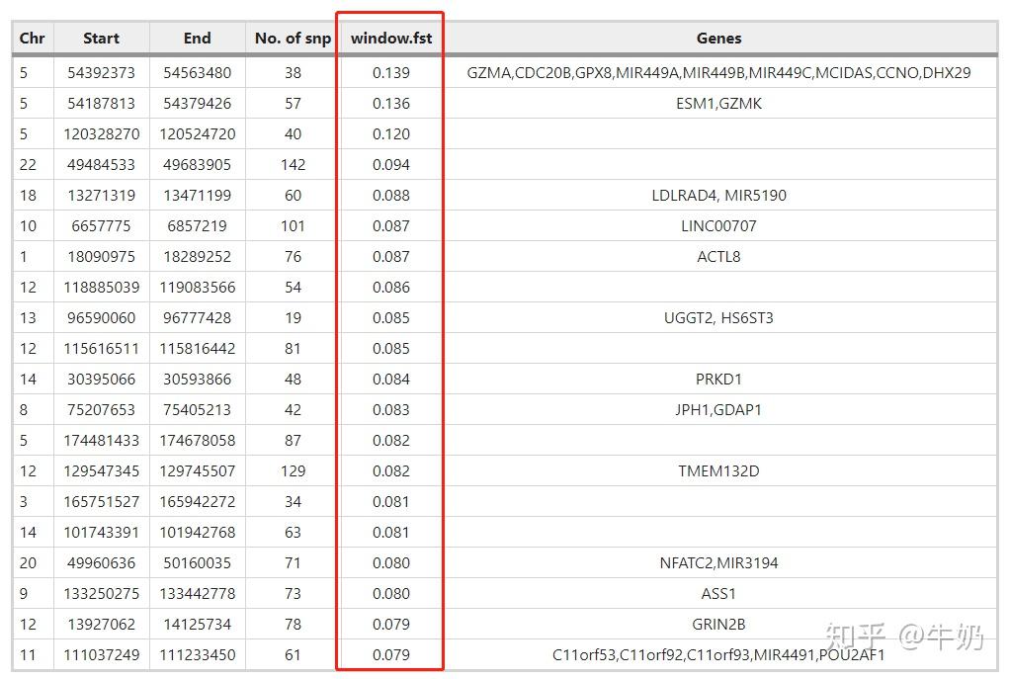Select the NFATC2,MIR3194 cell
The width and height of the screenshot is (1010, 679).
click(x=718, y=563)
